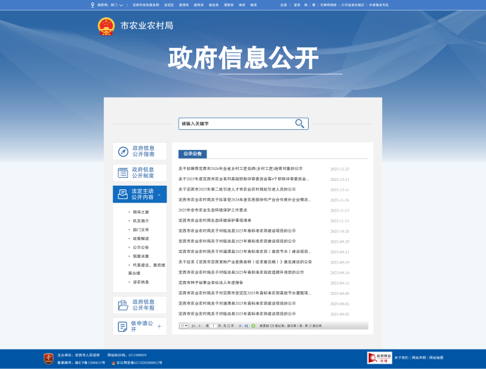Click the green refresh icon in pagination
The height and width of the screenshot is (369, 486).
[253, 326]
